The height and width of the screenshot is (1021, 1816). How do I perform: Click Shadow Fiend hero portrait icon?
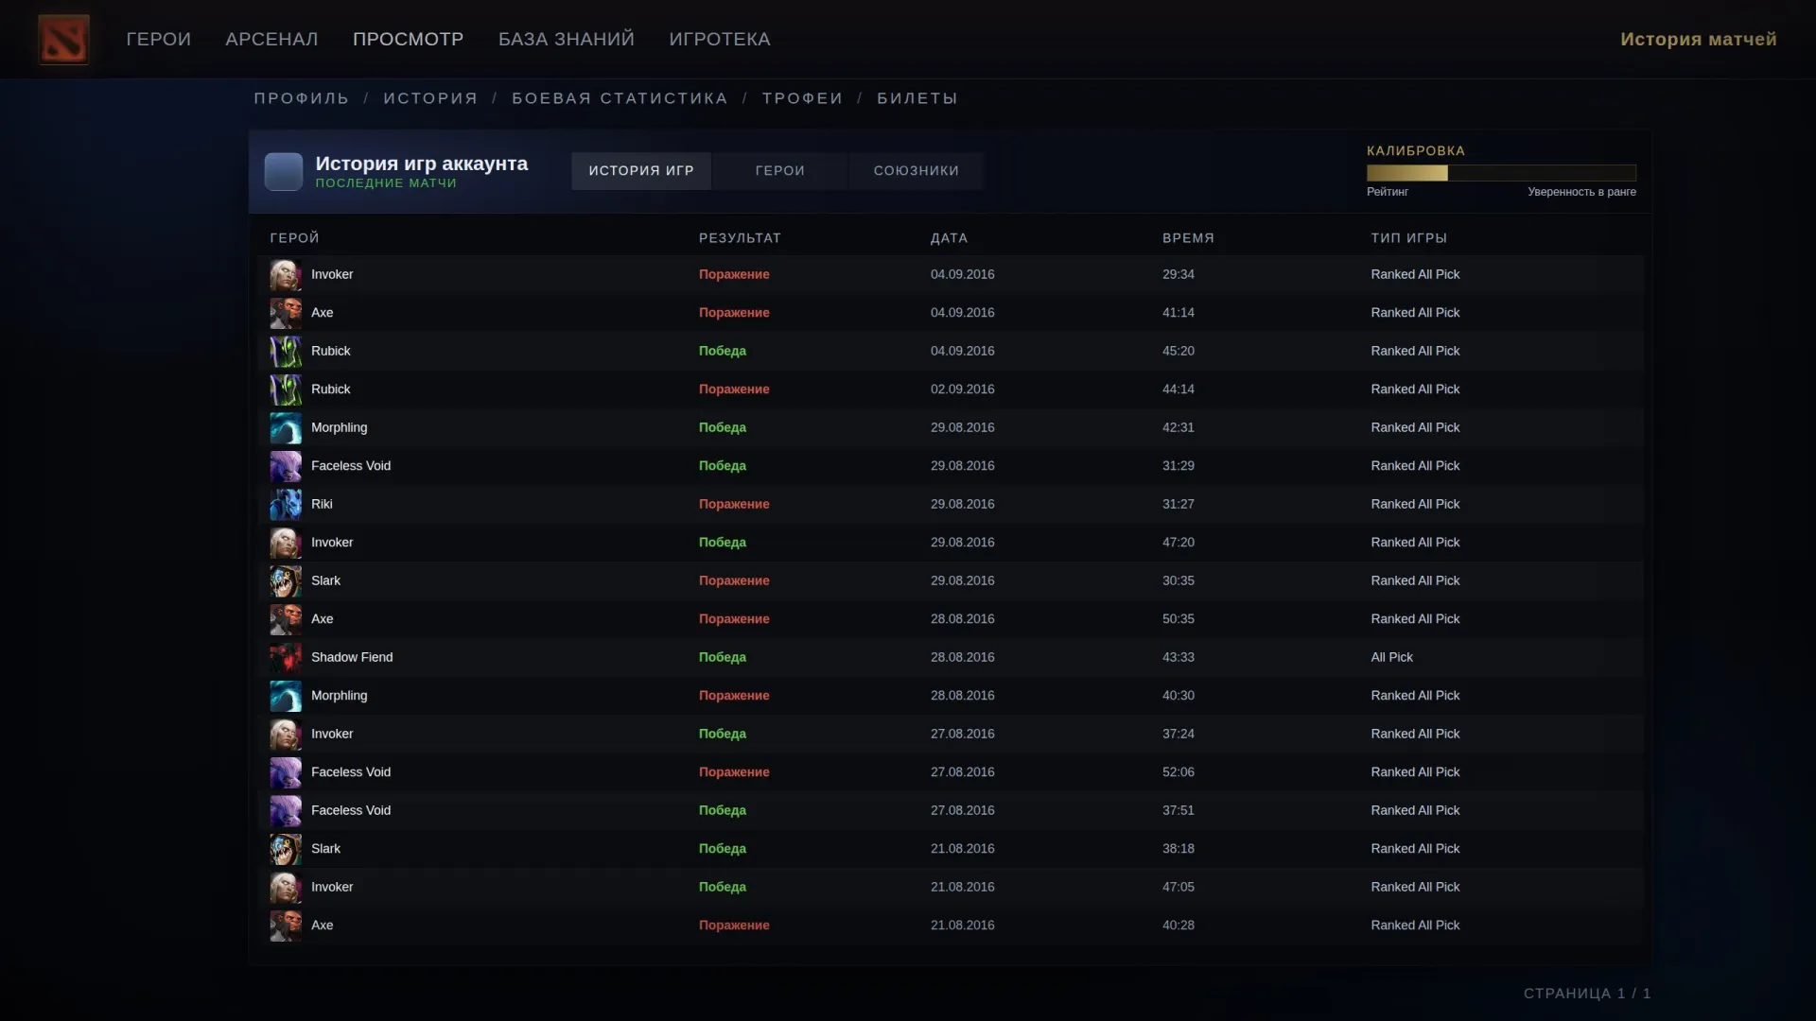coord(286,658)
